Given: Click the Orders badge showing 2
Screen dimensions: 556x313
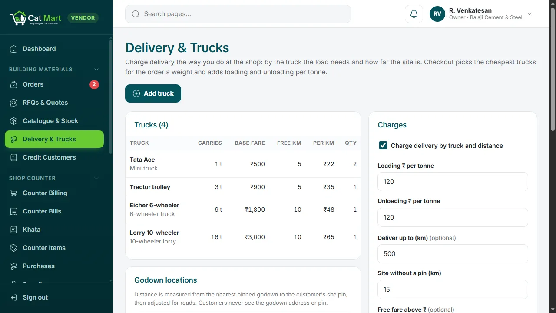Looking at the screenshot, I should tap(94, 84).
